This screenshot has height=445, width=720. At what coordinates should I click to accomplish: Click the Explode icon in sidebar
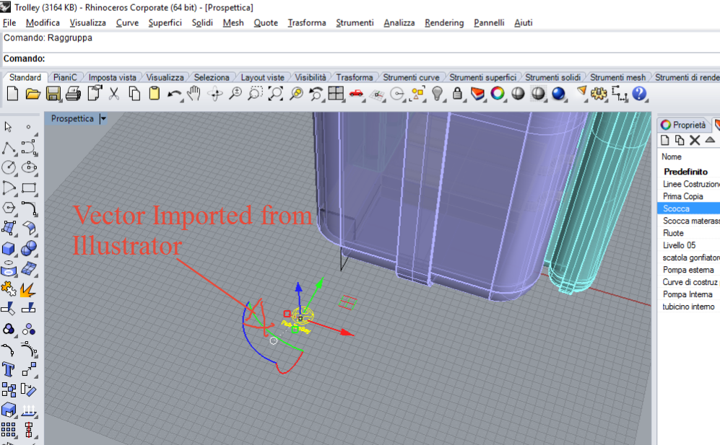(28, 289)
